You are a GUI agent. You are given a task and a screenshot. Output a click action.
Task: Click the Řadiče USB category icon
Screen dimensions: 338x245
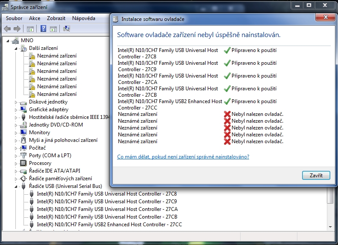(24, 186)
